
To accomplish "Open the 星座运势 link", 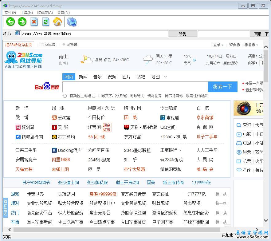I will click(230, 63).
